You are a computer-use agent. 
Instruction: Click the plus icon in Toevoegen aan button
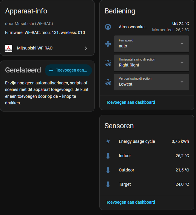click(51, 70)
